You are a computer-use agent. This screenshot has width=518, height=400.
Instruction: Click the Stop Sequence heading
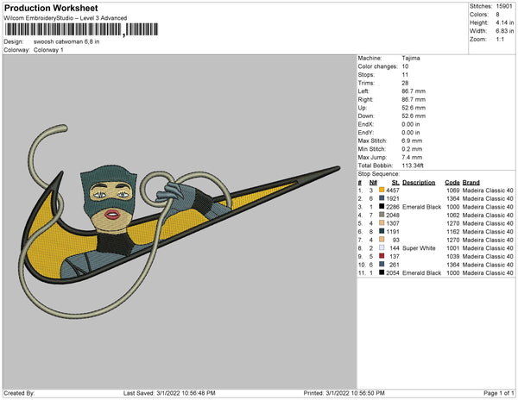379,174
